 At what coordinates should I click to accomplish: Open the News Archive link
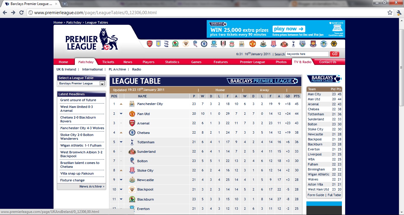(x=92, y=186)
